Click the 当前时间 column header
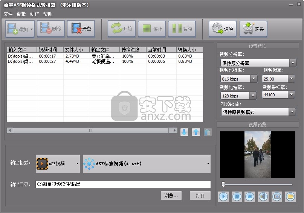The image size is (304, 213). [x=161, y=50]
